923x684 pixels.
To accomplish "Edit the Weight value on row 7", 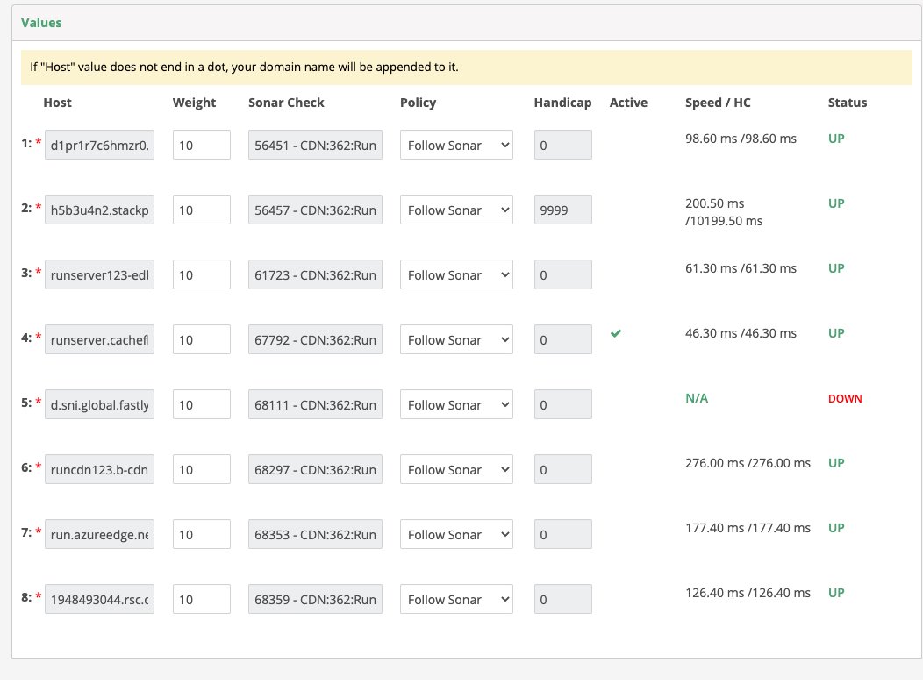I will pyautogui.click(x=201, y=534).
